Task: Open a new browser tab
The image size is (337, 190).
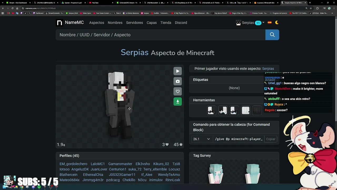Action: point(310,3)
